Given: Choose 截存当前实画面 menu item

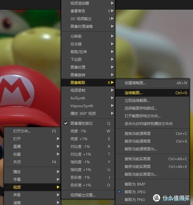Looking at the screenshot, I should [x=138, y=167].
